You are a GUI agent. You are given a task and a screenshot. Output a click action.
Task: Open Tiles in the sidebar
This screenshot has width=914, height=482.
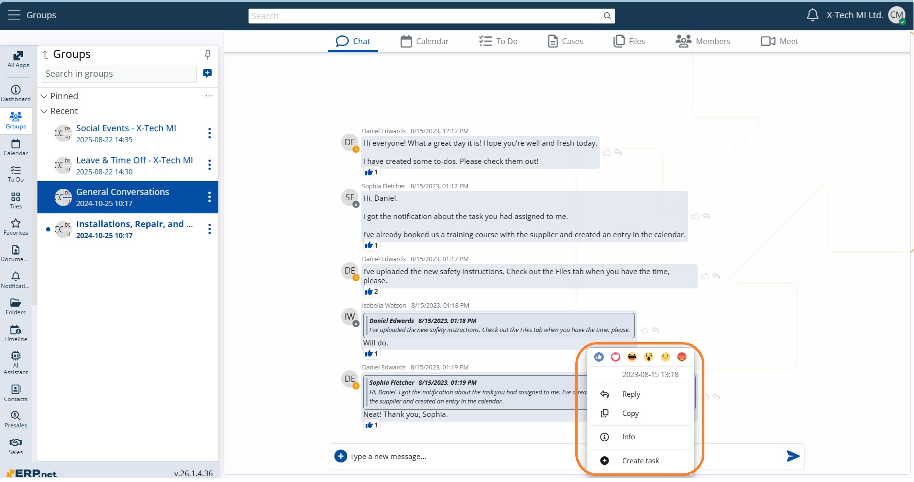point(16,201)
